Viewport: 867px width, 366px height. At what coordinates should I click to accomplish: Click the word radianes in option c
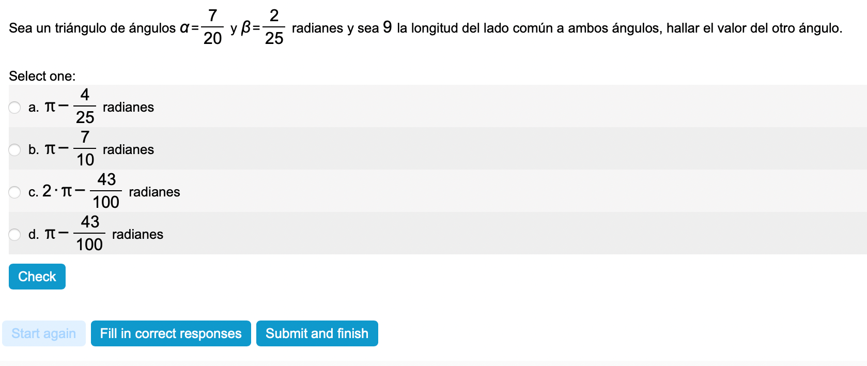tap(154, 192)
